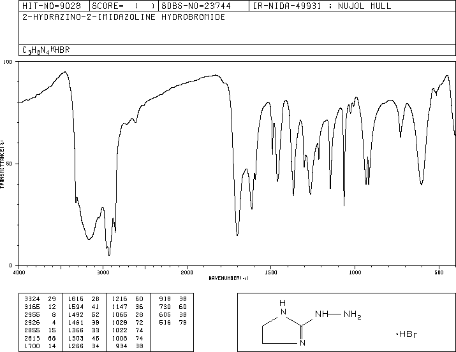Click the 50 tick label on y-axis
The image size is (456, 352).
coord(10,164)
